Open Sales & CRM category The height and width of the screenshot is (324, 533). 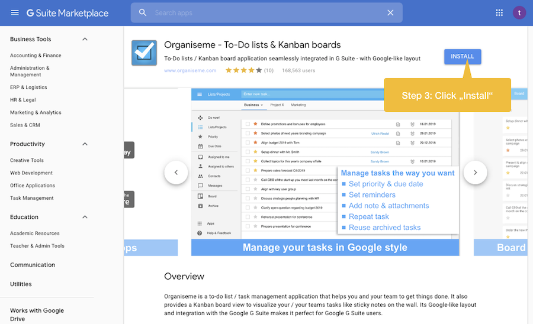point(25,125)
